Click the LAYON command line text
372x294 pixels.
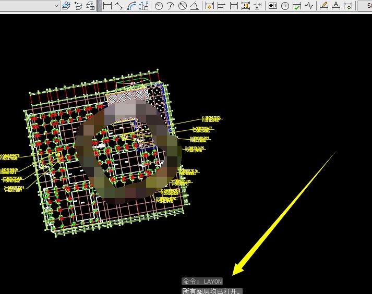tap(202, 281)
